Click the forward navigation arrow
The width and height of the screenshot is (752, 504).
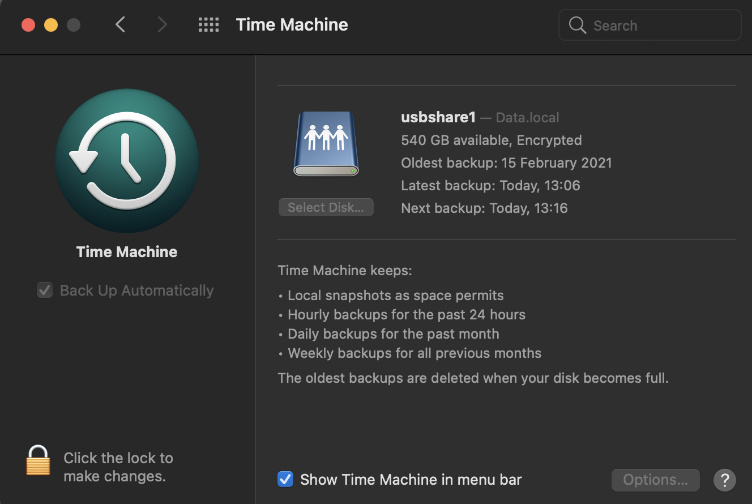tap(162, 24)
